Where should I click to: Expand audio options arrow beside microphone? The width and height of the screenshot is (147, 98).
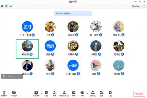pos(9,94)
